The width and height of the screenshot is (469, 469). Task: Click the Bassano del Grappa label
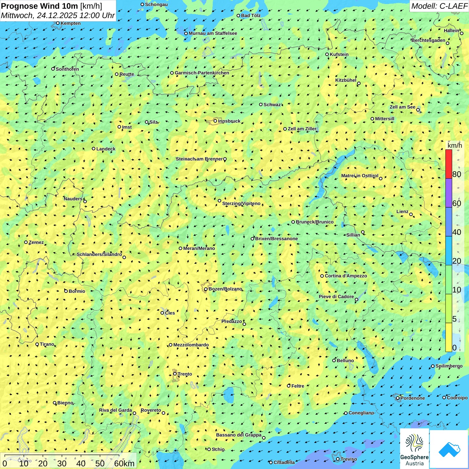(x=239, y=435)
